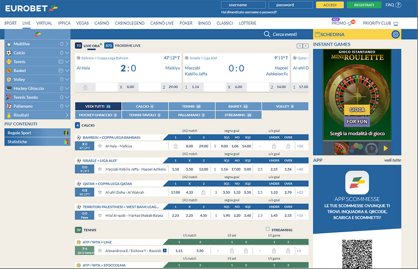The height and width of the screenshot is (269, 418).
Task: Filter live events by TENNIS 39 tab
Action: 192,107
